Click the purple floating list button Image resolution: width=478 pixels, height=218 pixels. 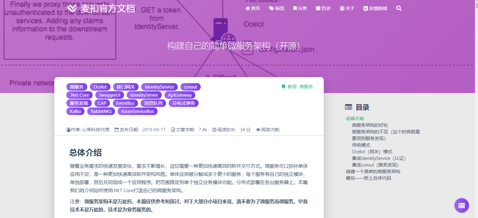pyautogui.click(x=462, y=205)
